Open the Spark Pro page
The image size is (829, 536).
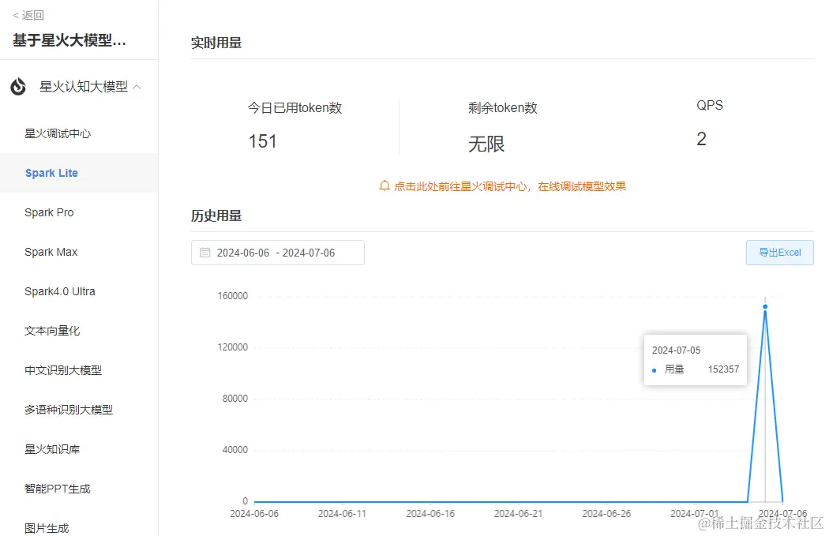(49, 212)
